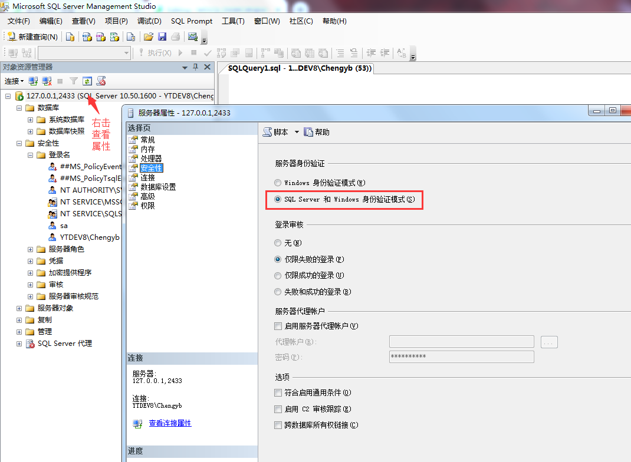Viewport: 631px width, 462px height.
Task: Choose 失败和成功的登录 audit option
Action: pyautogui.click(x=278, y=292)
